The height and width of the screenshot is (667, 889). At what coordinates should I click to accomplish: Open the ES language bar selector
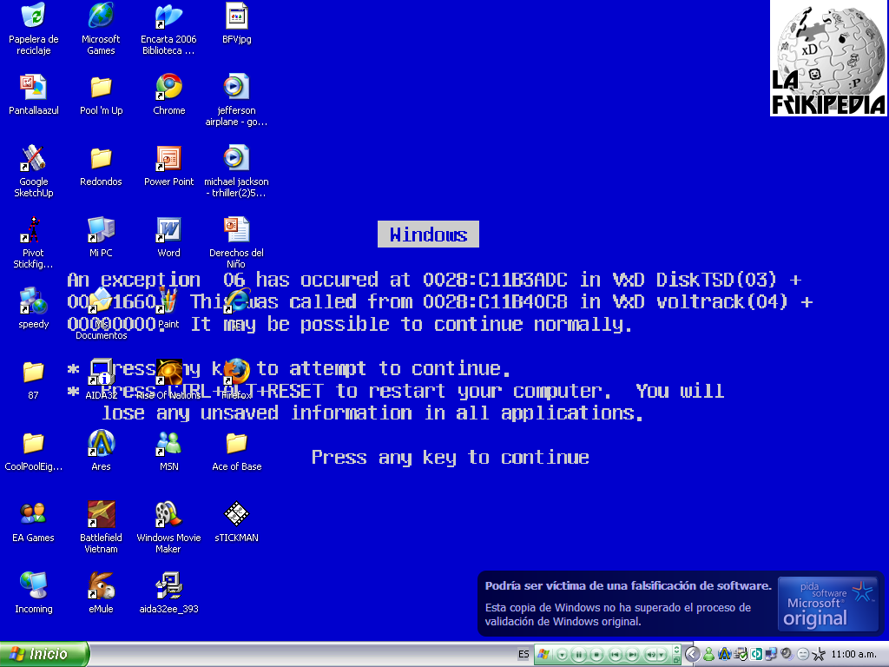(524, 654)
